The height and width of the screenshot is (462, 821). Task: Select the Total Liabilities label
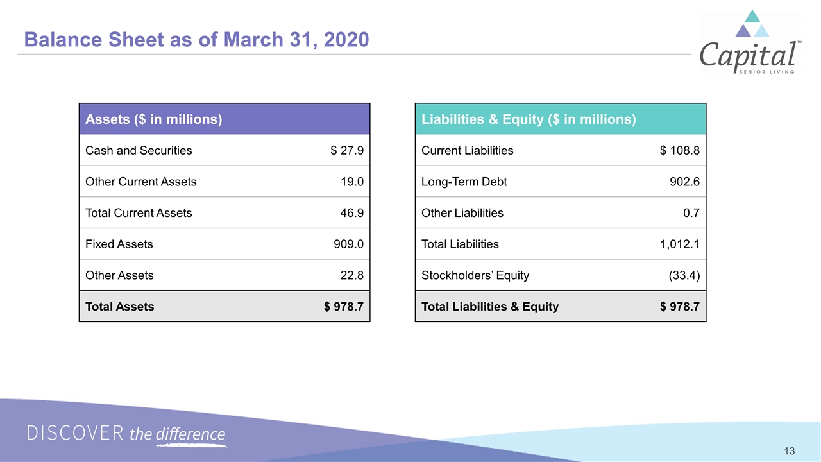click(x=460, y=244)
